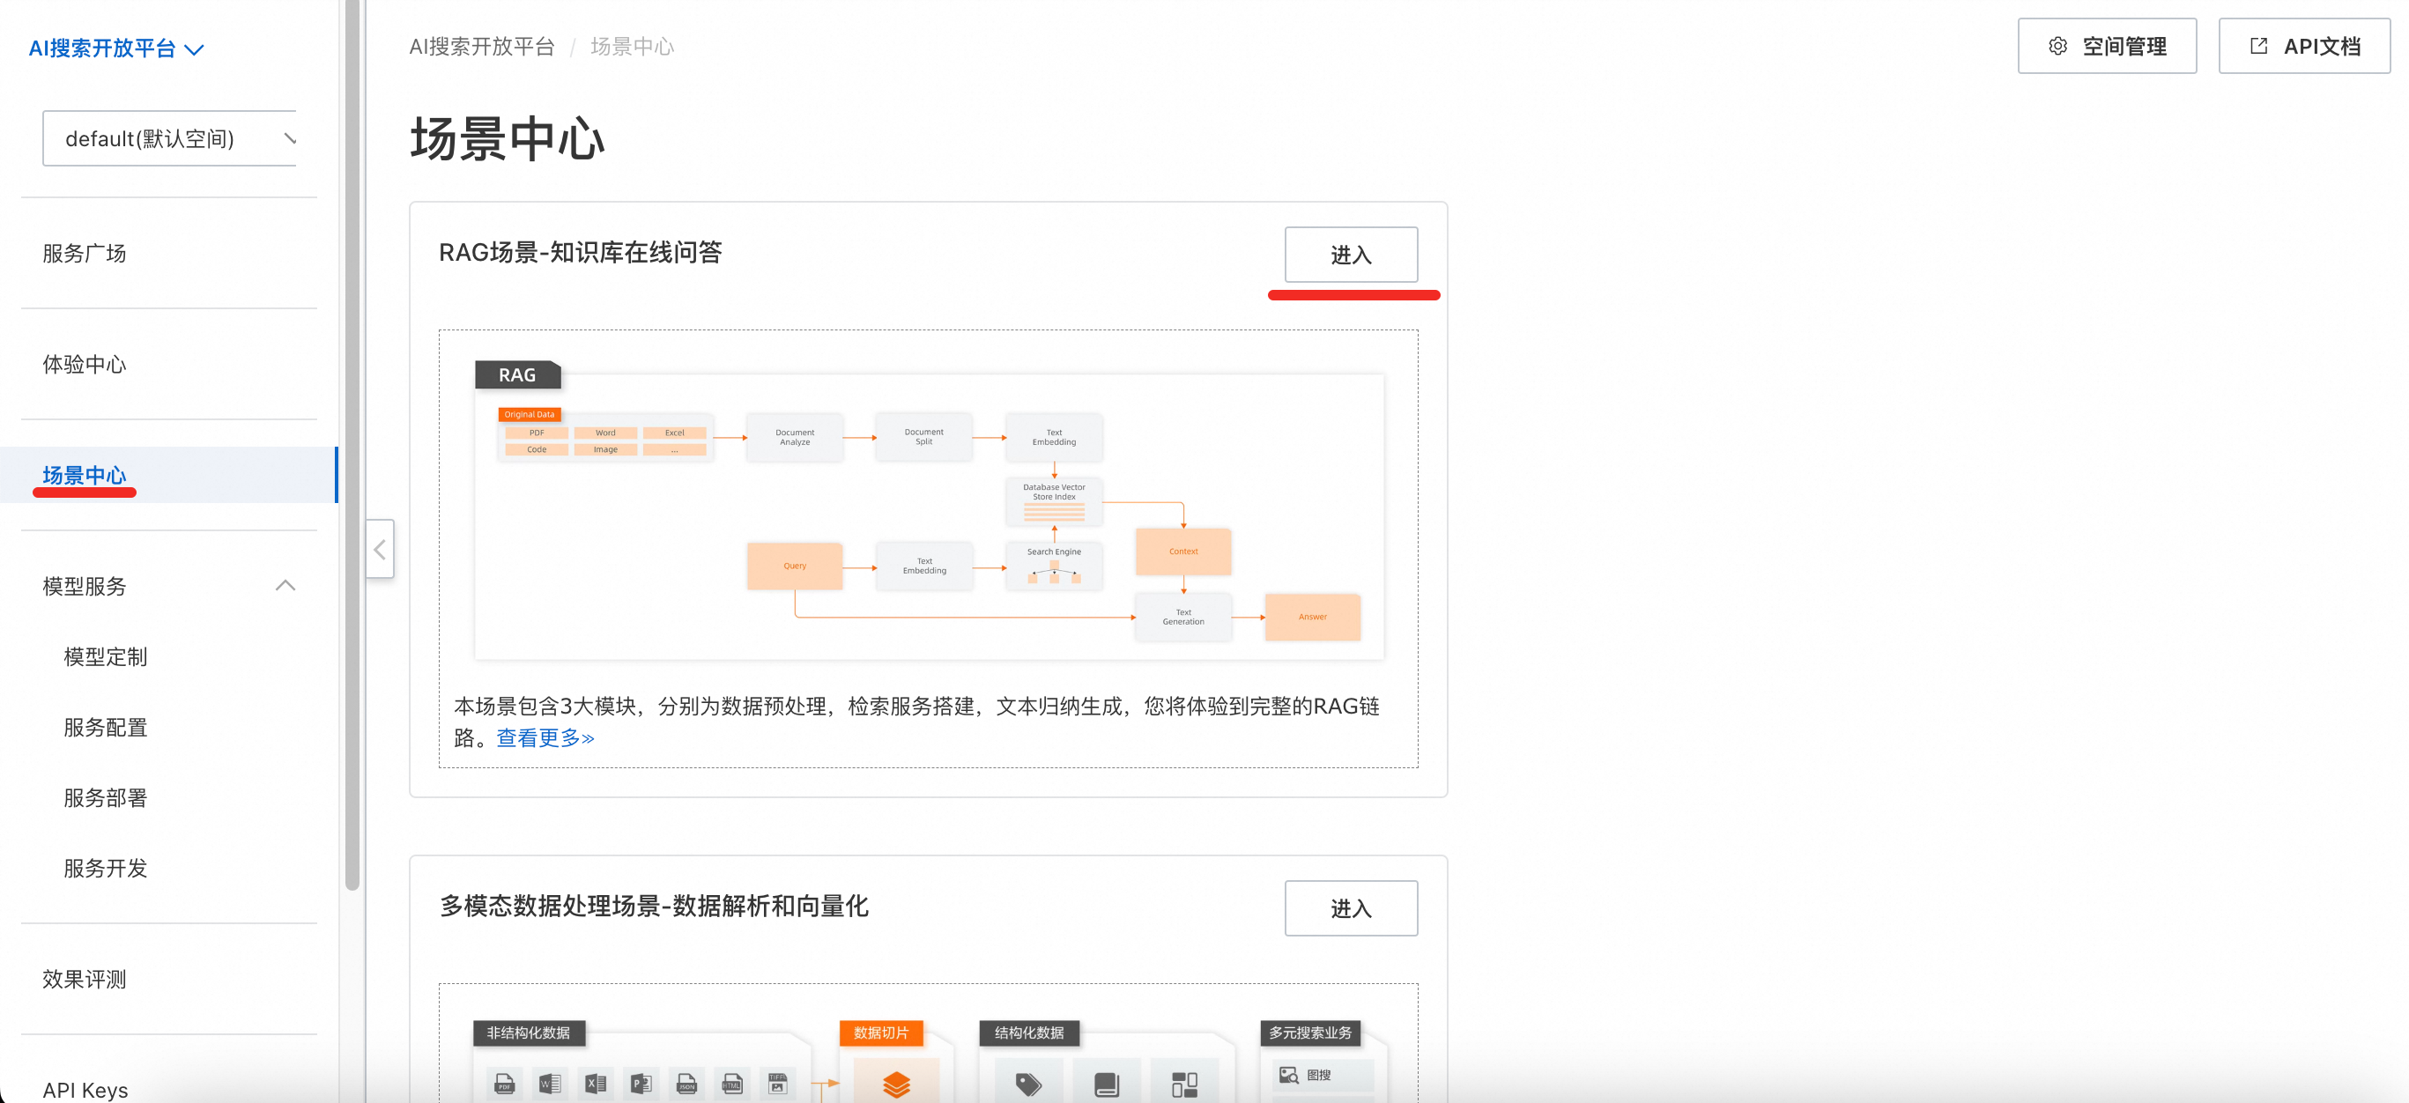Screen dimensions: 2409x1103
Task: Open API Keys in the sidebar
Action: [85, 1090]
